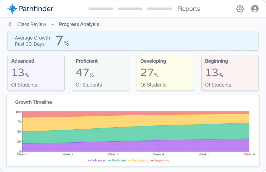Open settings via the gear icon
The height and width of the screenshot is (172, 266).
[x=240, y=9]
